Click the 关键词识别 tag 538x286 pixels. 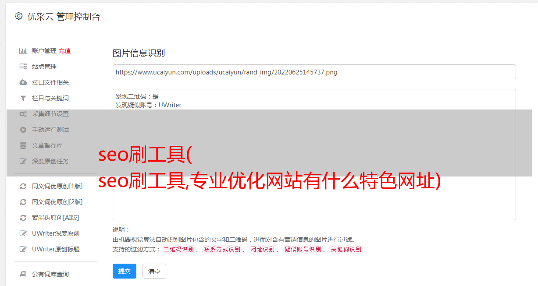346,249
